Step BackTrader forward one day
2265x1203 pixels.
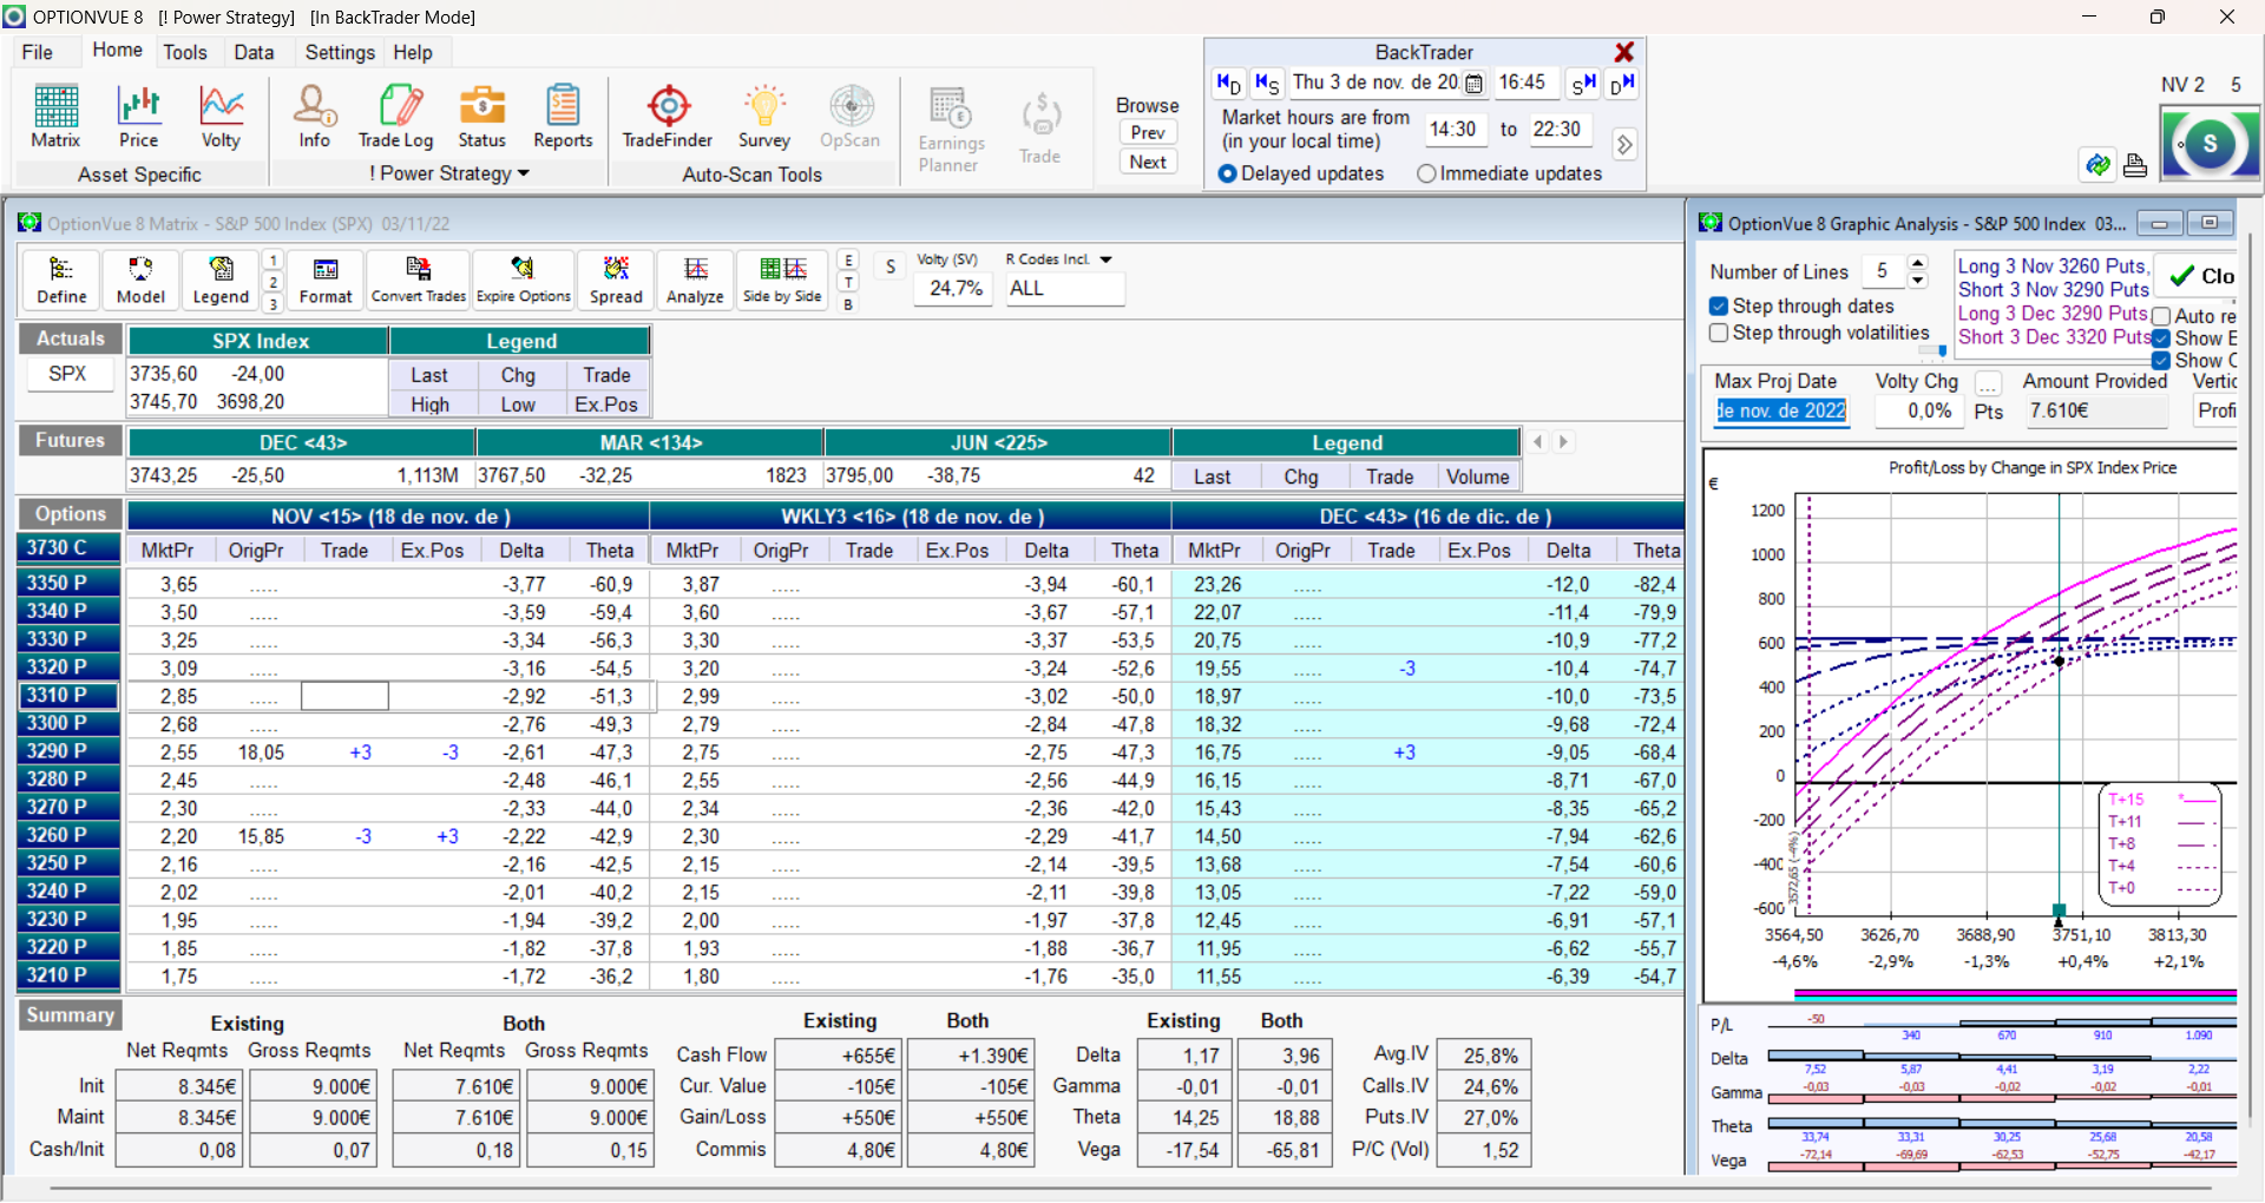(1622, 83)
